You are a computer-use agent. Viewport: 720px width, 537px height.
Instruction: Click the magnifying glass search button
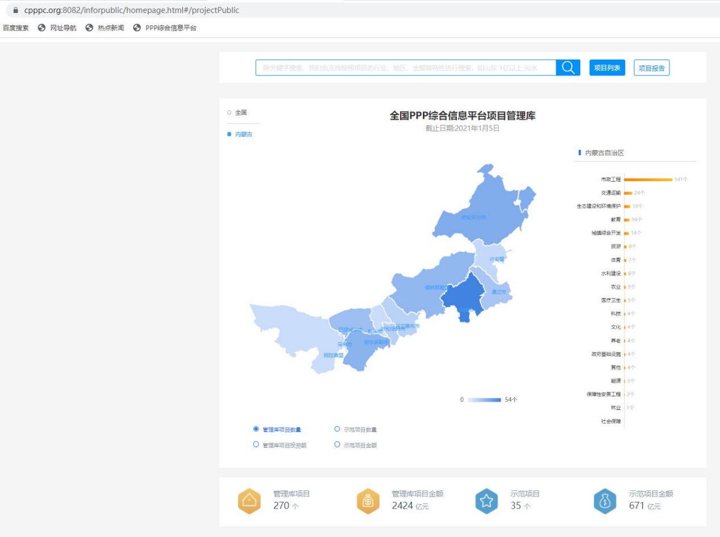[568, 68]
